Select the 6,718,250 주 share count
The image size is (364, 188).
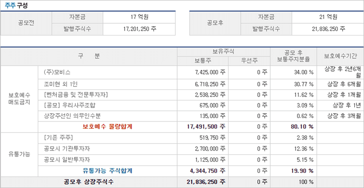(x=210, y=85)
